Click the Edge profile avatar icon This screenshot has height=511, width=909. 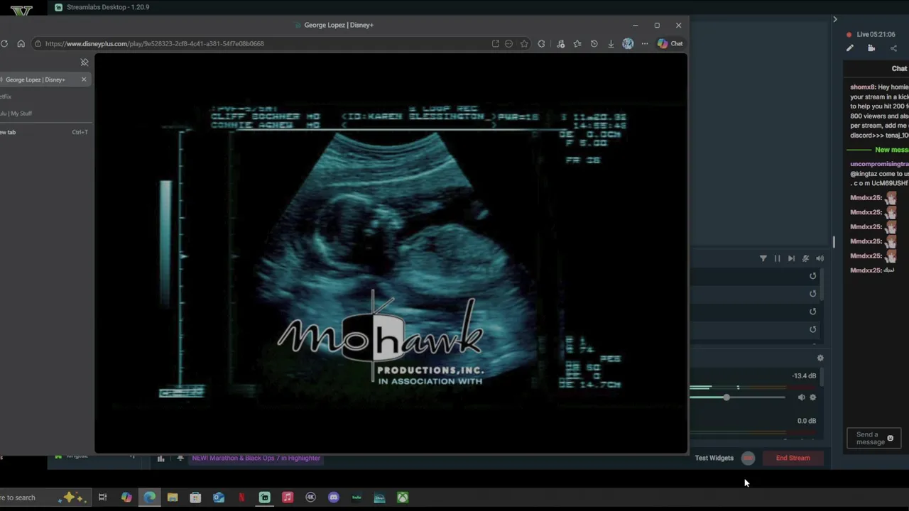[628, 44]
